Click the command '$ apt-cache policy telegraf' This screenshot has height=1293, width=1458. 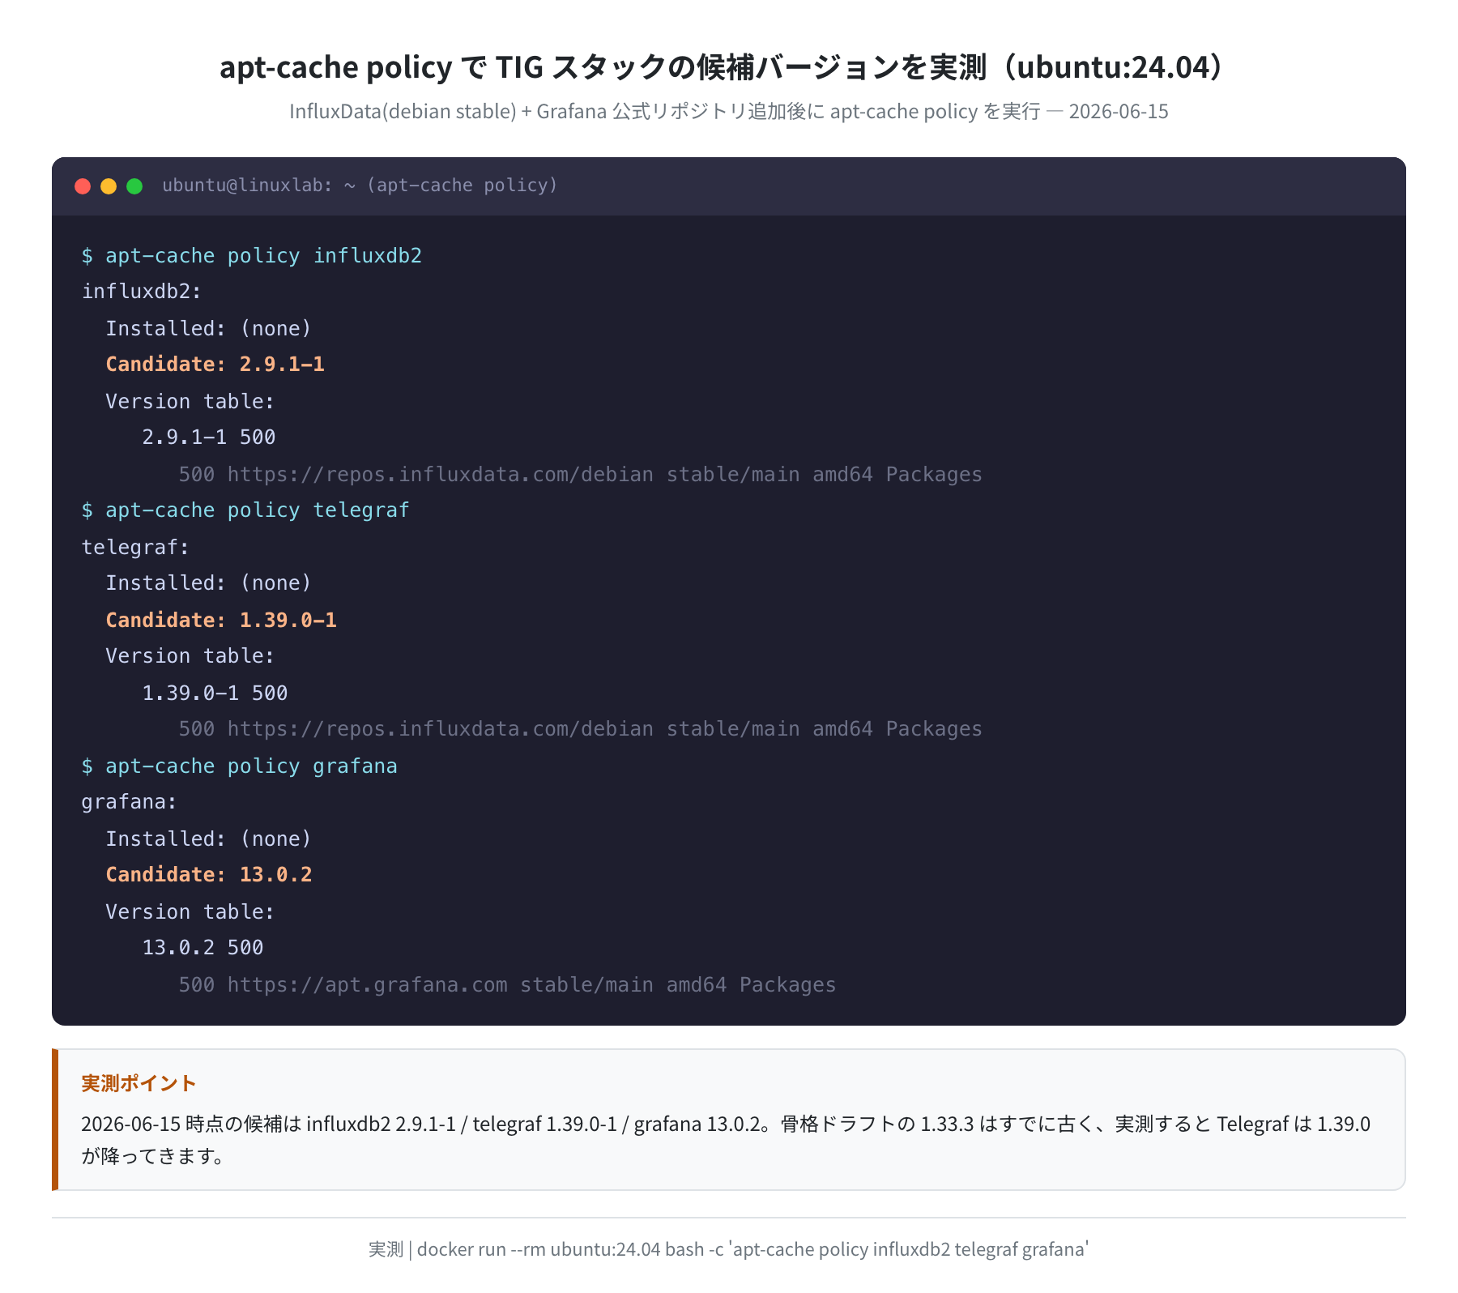(245, 510)
